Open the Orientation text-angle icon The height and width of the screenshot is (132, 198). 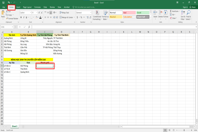coord(54,13)
